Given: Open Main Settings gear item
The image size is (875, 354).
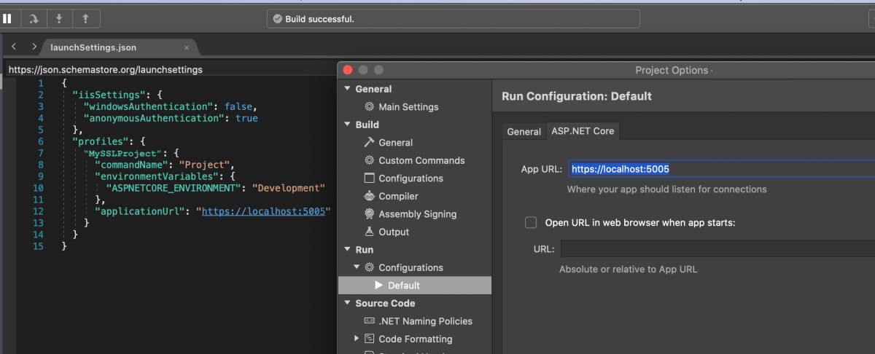Looking at the screenshot, I should [x=408, y=107].
